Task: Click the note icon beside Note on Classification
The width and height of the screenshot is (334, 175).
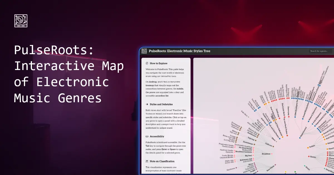Action: coord(147,161)
